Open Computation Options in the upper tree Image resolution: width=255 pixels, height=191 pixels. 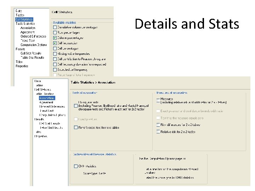tap(34, 45)
